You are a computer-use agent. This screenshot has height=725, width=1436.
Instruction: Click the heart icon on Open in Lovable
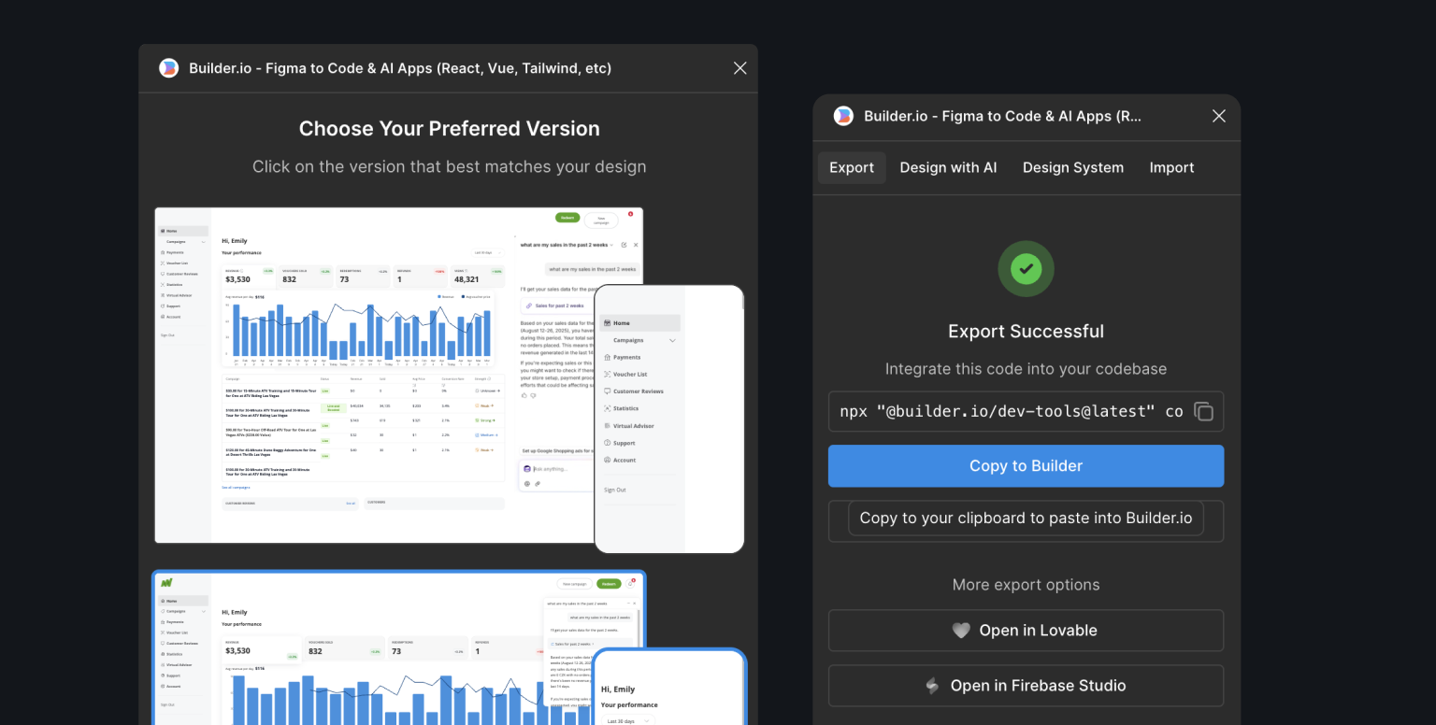tap(961, 631)
